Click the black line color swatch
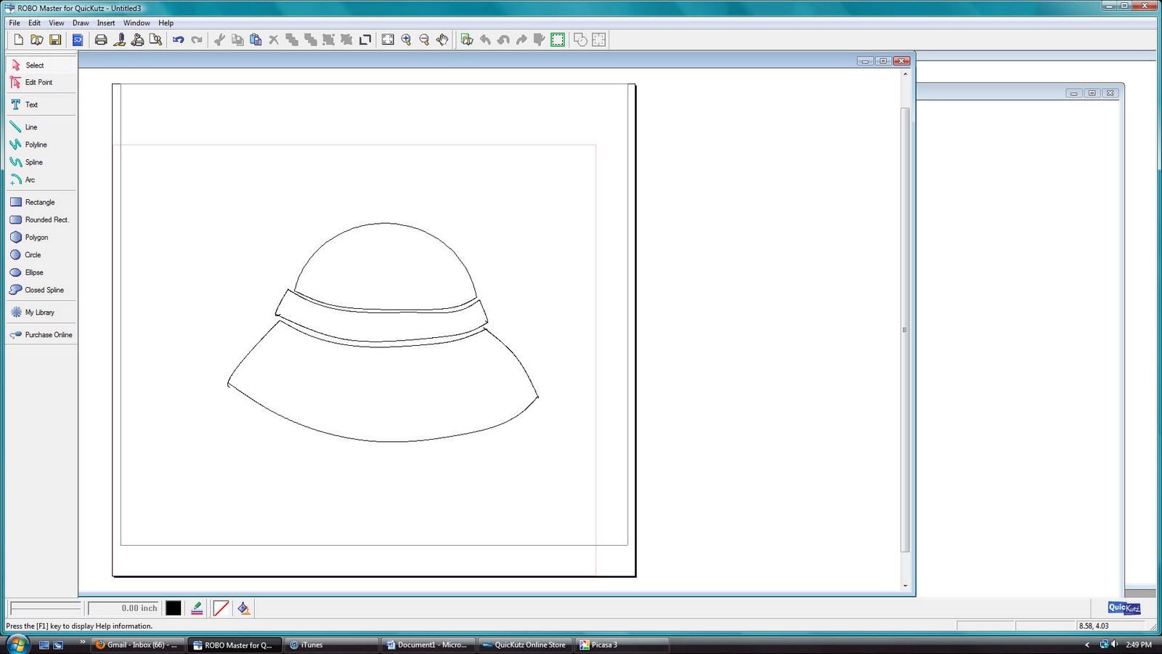The image size is (1162, 654). 173,608
